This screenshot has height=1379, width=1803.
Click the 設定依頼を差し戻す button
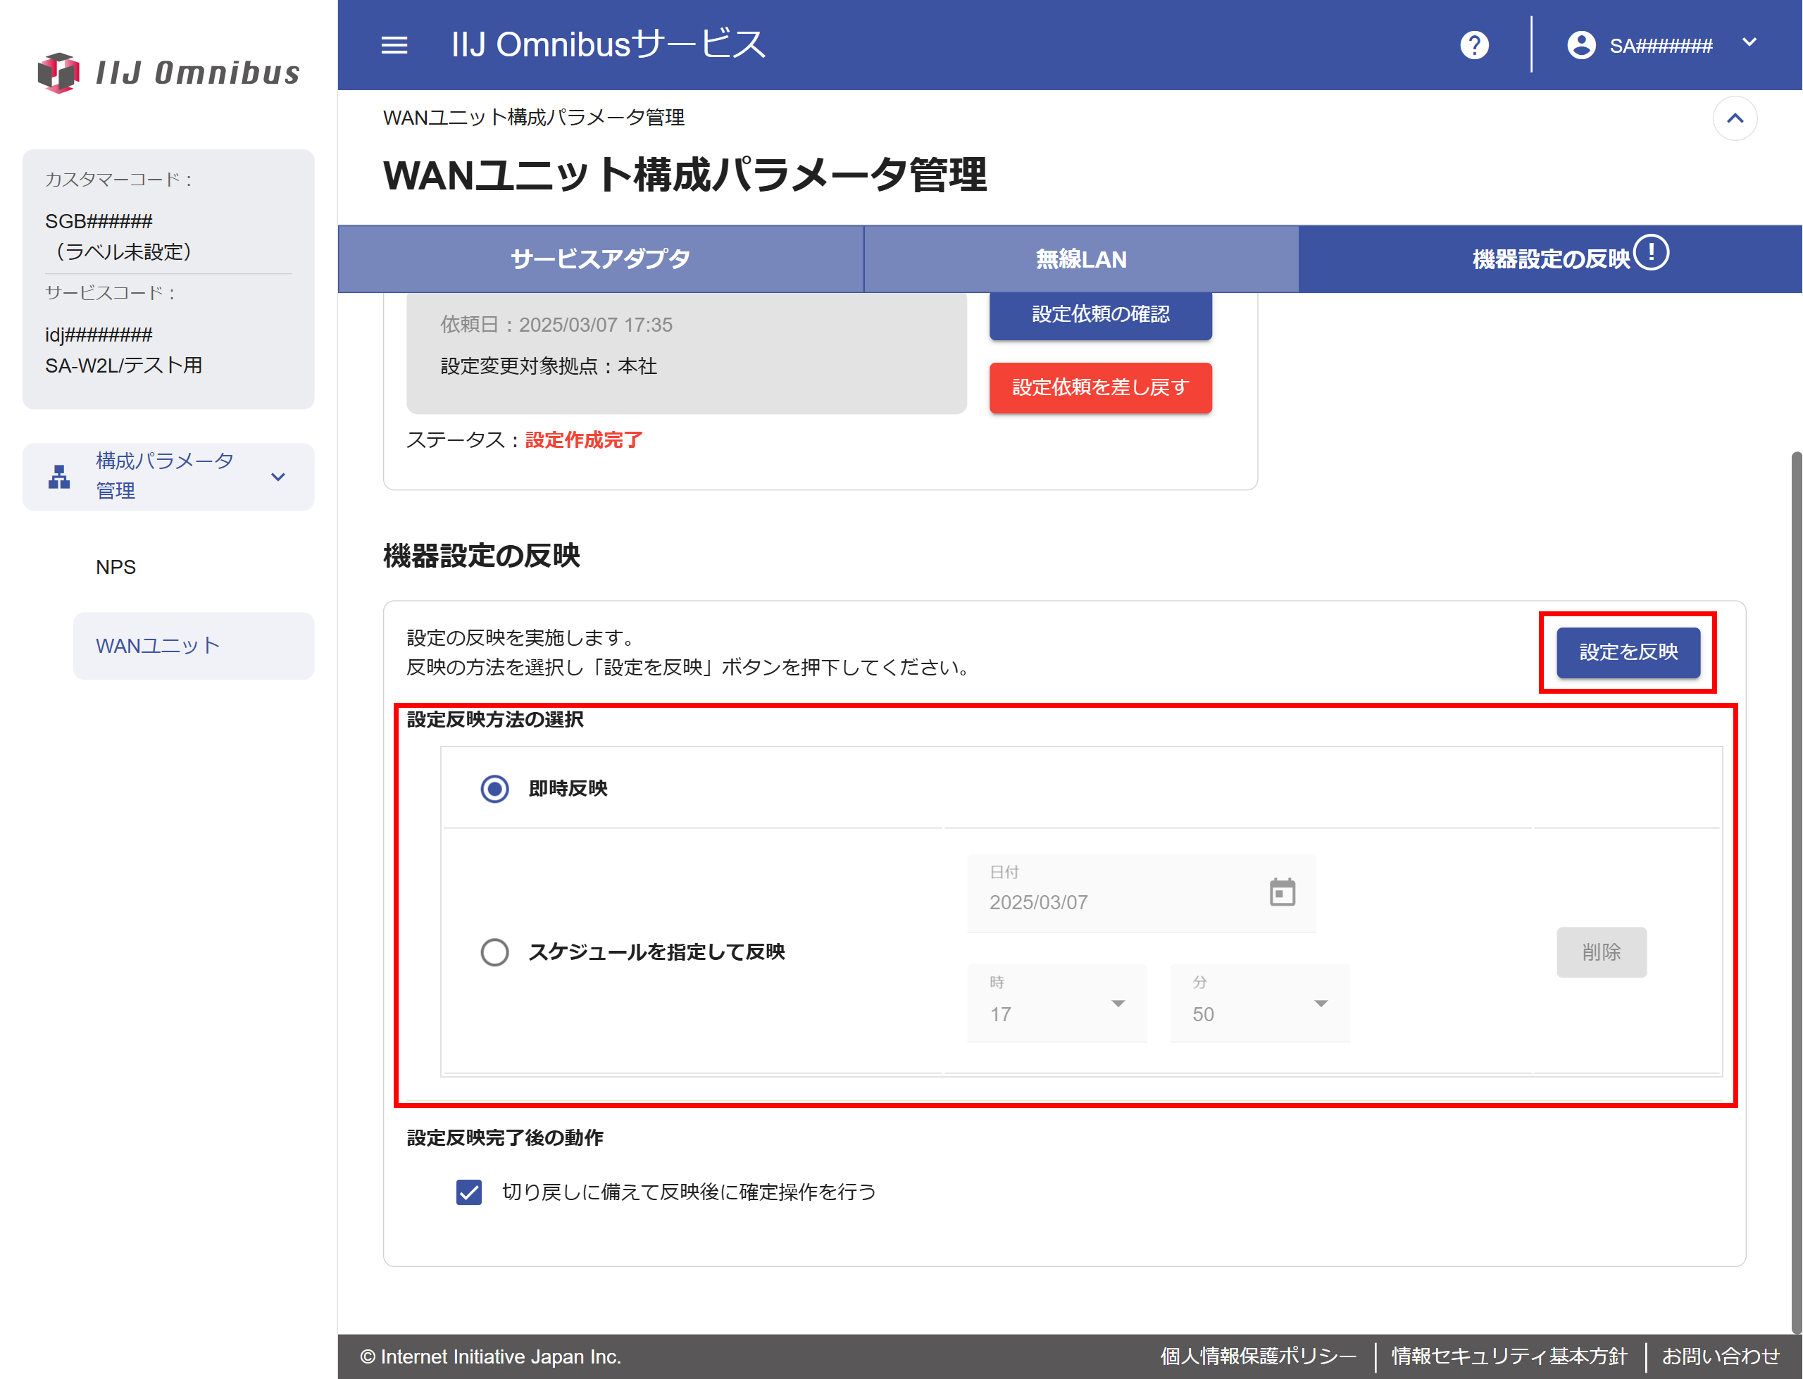pyautogui.click(x=1101, y=387)
